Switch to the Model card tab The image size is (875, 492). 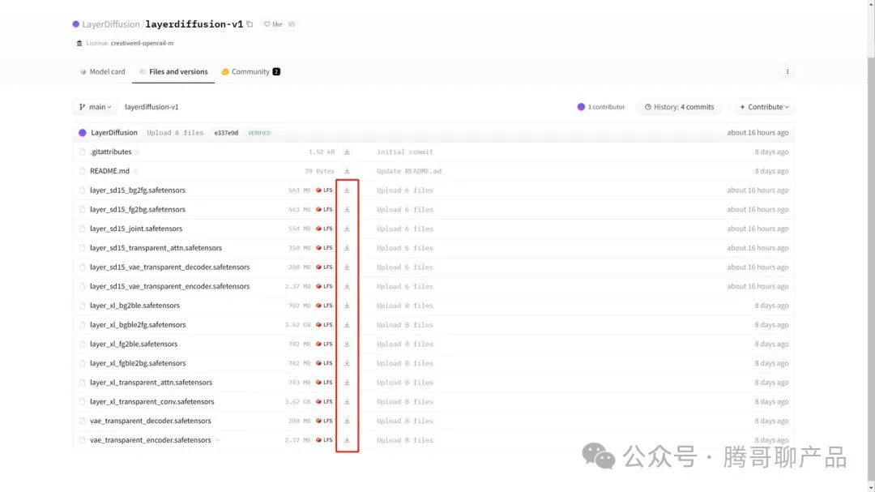(103, 71)
